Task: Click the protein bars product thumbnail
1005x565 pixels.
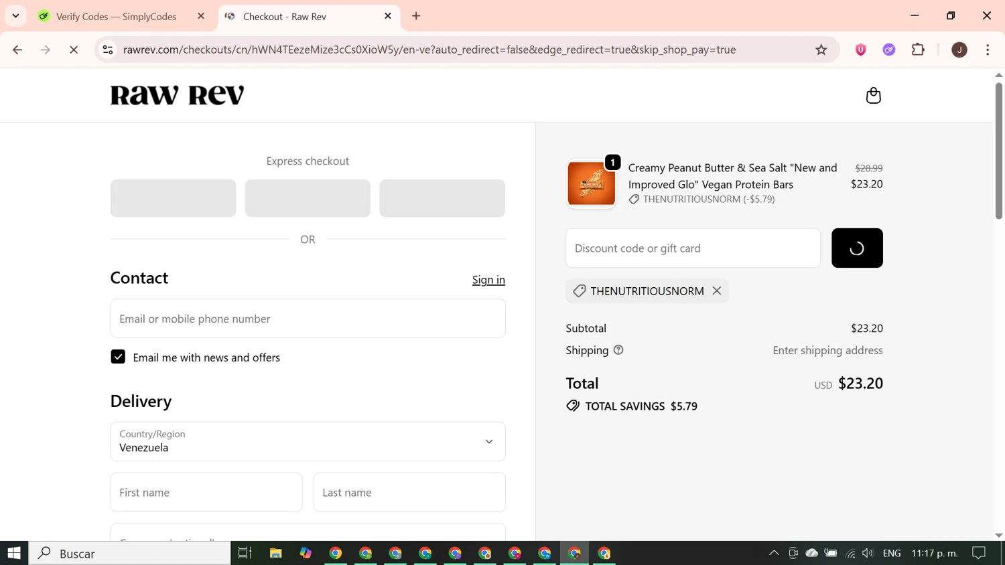Action: click(x=591, y=183)
